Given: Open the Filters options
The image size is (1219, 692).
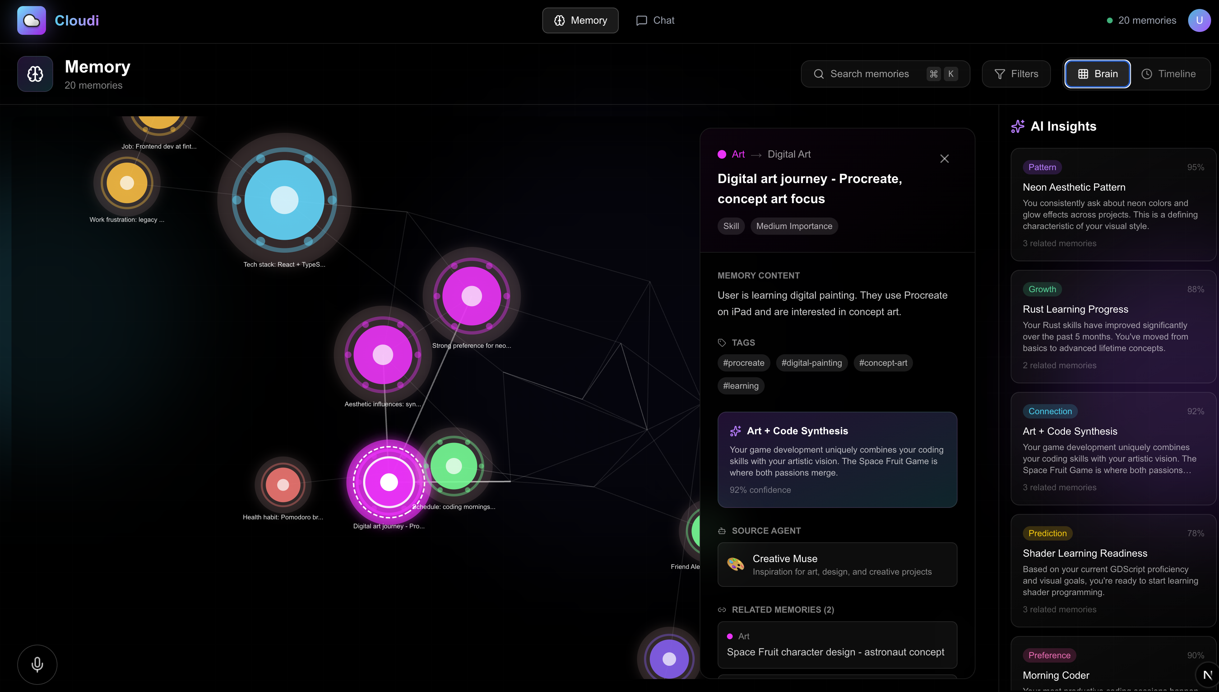Looking at the screenshot, I should point(1016,74).
